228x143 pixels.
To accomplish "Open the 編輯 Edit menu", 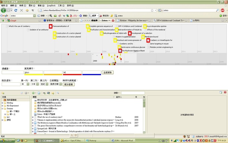I will click(x=14, y=6).
